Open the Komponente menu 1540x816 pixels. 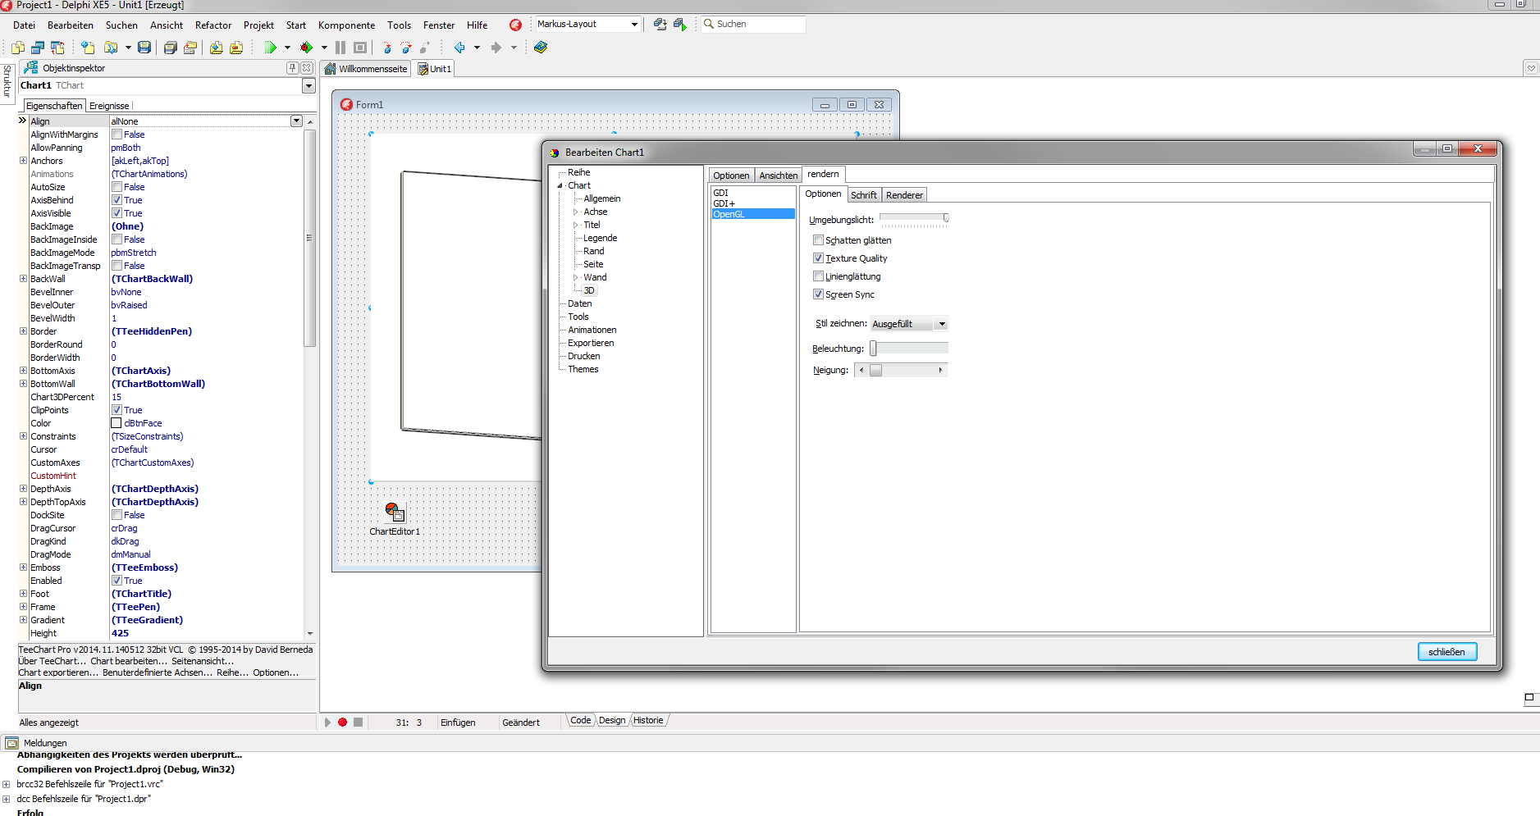pyautogui.click(x=346, y=25)
